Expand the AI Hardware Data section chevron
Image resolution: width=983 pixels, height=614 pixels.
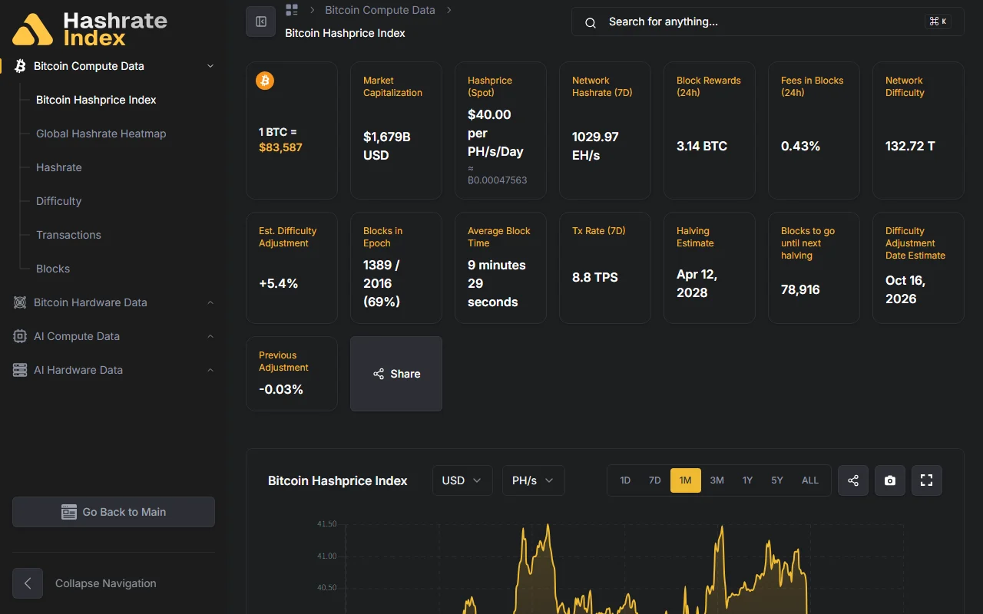point(210,370)
